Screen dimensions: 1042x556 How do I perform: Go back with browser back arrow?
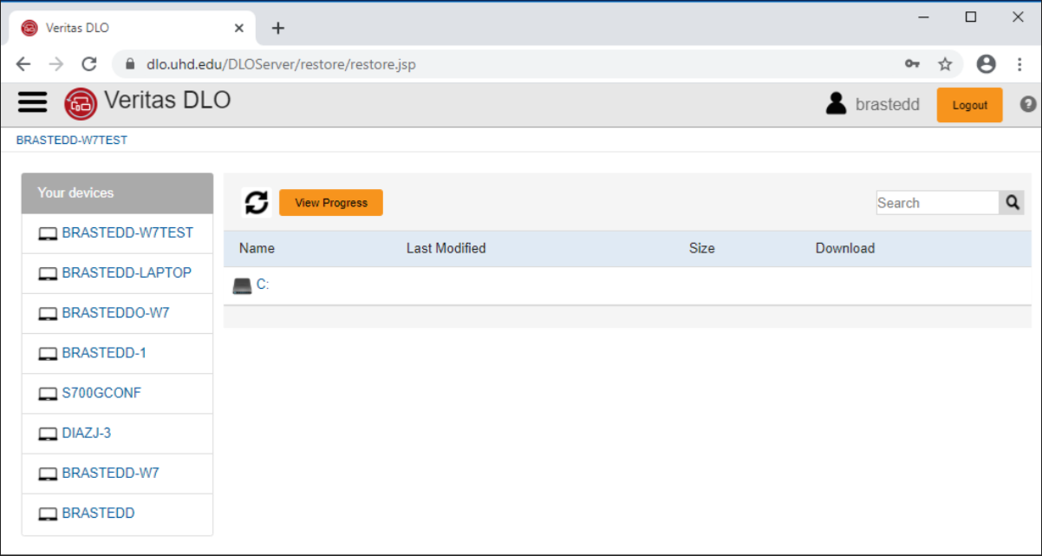coord(23,64)
